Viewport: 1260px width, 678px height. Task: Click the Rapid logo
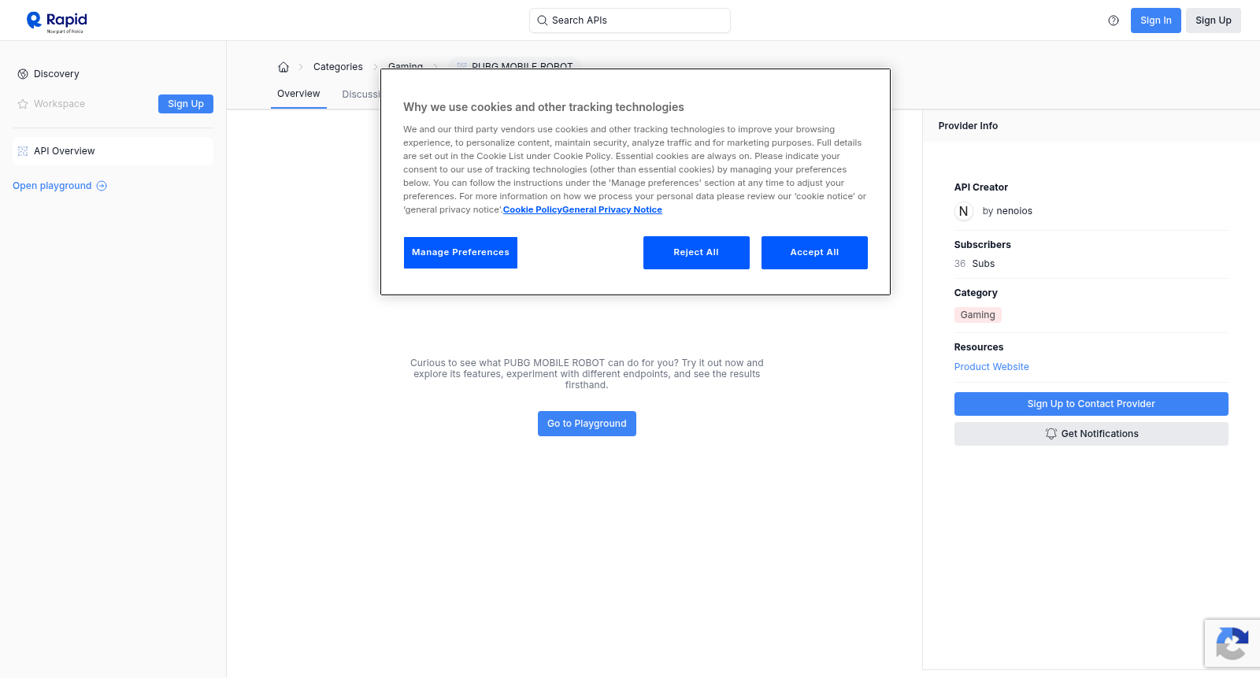pos(57,21)
